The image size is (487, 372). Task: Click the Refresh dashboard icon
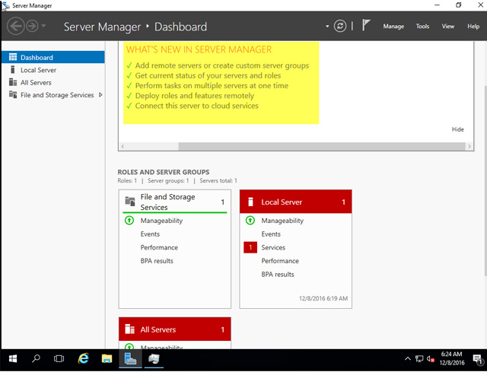(339, 26)
